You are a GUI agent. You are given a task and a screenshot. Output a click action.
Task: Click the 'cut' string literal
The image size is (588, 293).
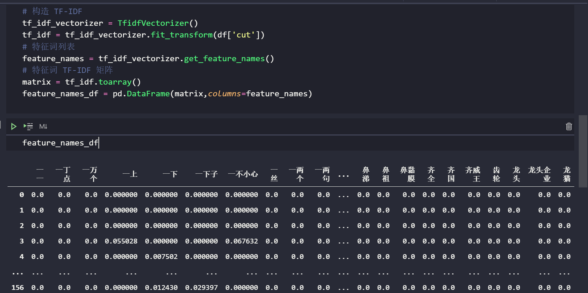[243, 35]
